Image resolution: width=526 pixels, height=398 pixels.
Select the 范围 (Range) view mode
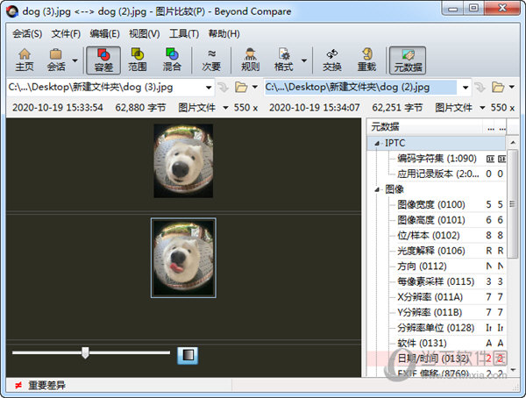pyautogui.click(x=138, y=59)
